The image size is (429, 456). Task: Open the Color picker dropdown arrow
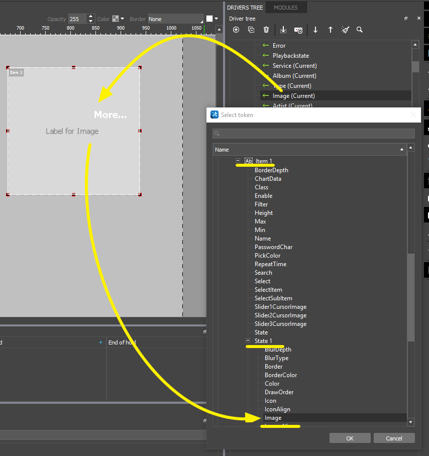click(x=122, y=19)
